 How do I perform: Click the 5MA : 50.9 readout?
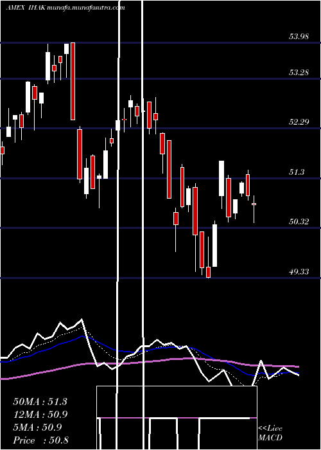37,428
